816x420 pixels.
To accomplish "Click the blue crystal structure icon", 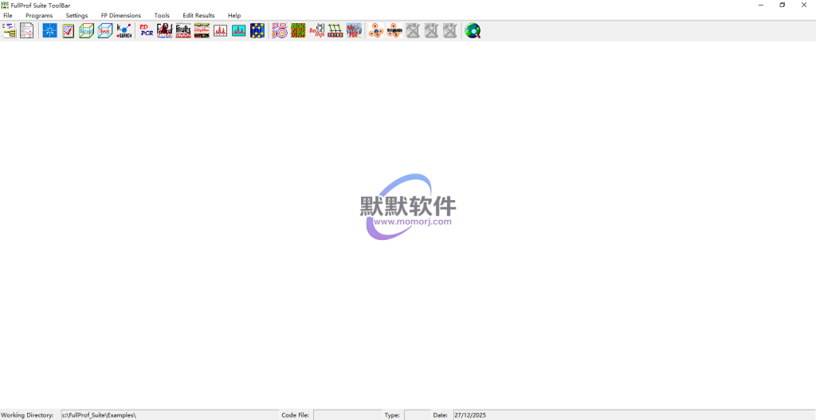I will [257, 31].
